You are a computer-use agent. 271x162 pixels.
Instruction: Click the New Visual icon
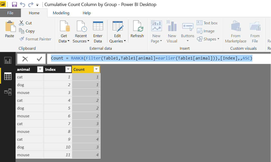(x=172, y=26)
